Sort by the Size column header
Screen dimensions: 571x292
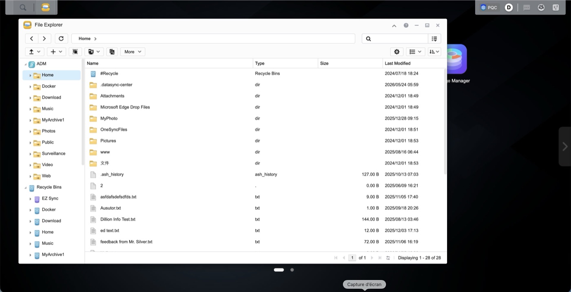click(350, 63)
